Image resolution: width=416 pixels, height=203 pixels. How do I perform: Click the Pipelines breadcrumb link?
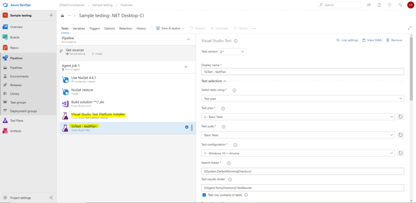pyautogui.click(x=127, y=5)
